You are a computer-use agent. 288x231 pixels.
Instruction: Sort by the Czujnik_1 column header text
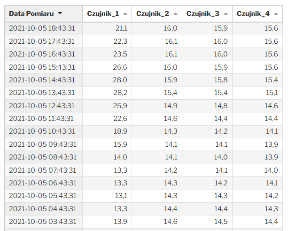point(103,14)
